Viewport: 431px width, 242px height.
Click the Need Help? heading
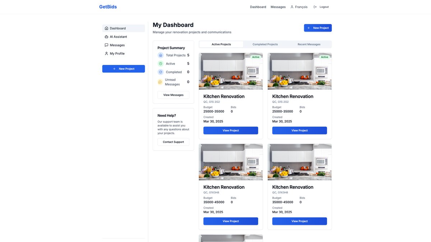[x=167, y=115]
